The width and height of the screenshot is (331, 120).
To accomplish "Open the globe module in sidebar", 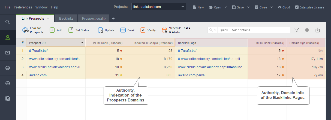I will [8, 68].
